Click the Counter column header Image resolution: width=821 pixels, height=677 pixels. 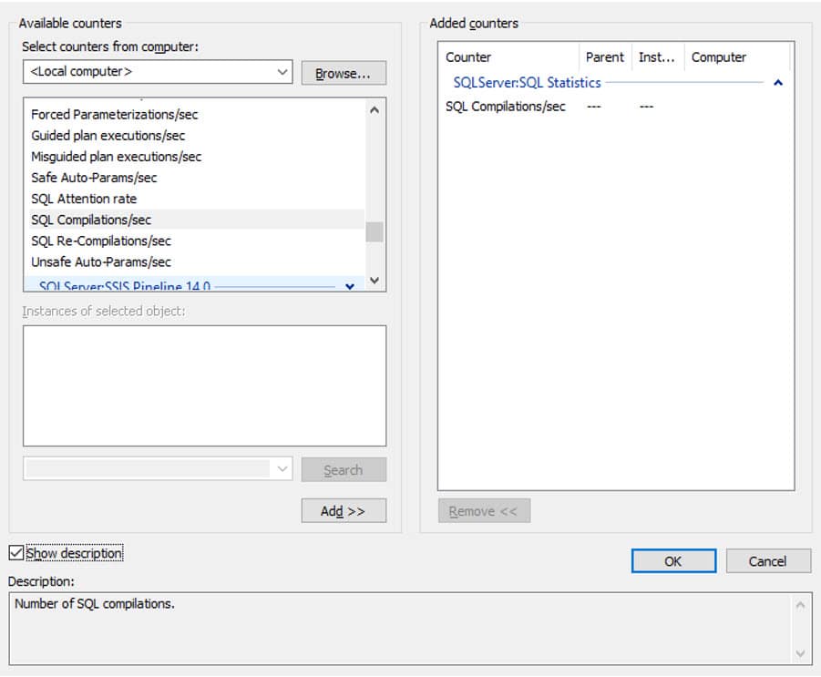[510, 57]
